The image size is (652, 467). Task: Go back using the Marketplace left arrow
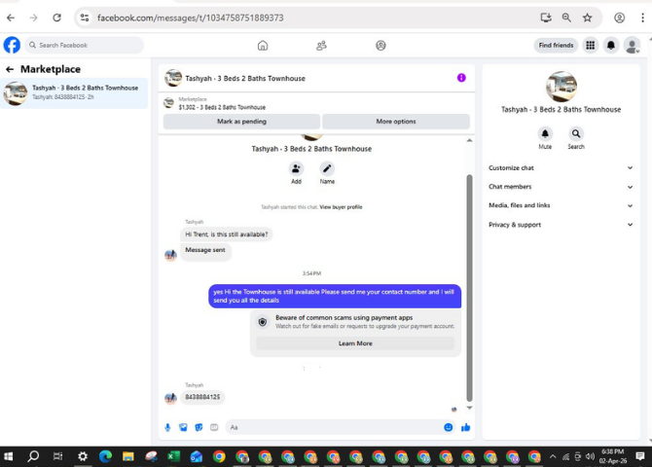coord(10,69)
